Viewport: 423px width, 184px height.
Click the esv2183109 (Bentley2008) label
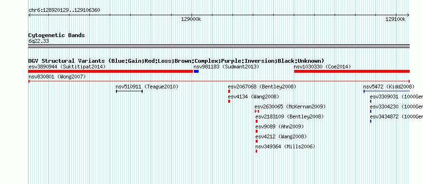(289, 117)
